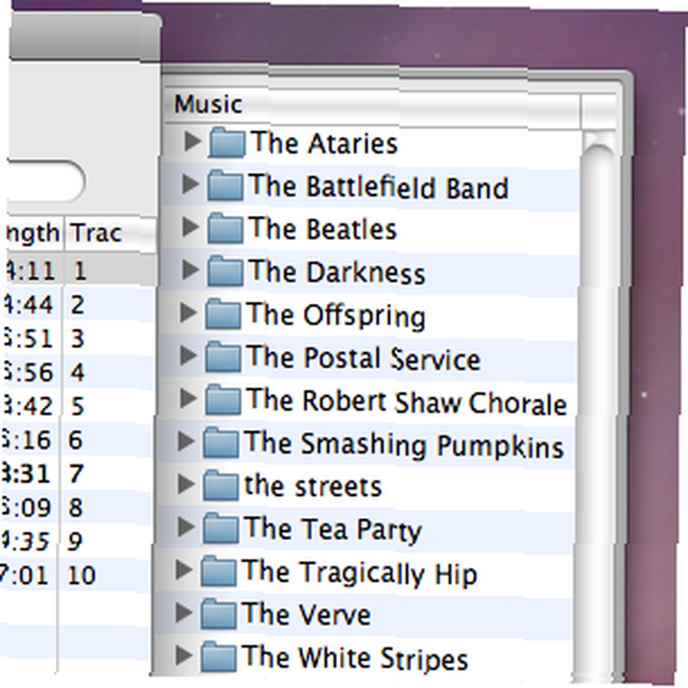Viewport: 688px width, 688px height.
Task: Select 'the streets' row text
Action: point(313,486)
